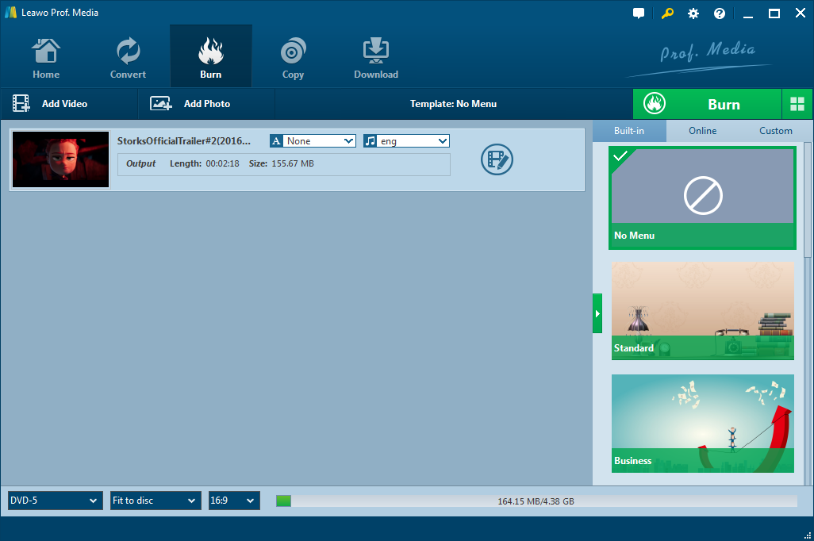Switch to the Built-in templates tab
Screen dimensions: 814x541
629,131
